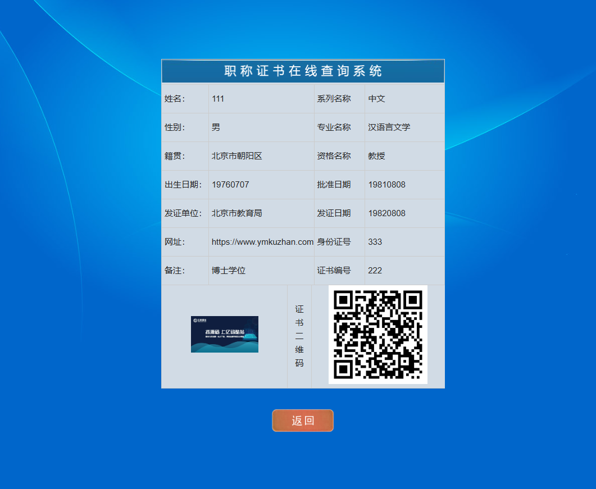Viewport: 596px width, 489px height.
Task: Click the vertical 证书二维码 label
Action: tap(299, 335)
